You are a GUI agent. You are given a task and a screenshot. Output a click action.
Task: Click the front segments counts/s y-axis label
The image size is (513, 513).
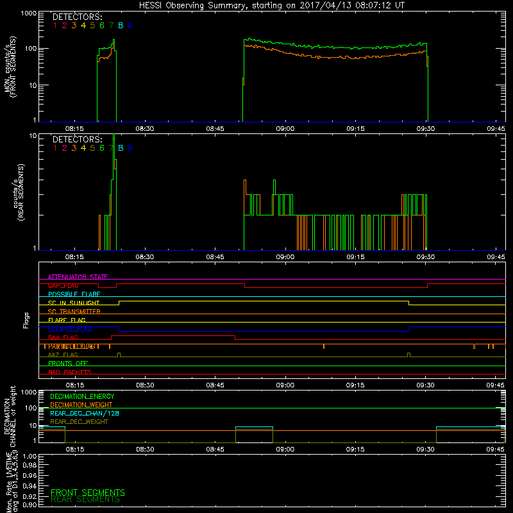[10, 67]
